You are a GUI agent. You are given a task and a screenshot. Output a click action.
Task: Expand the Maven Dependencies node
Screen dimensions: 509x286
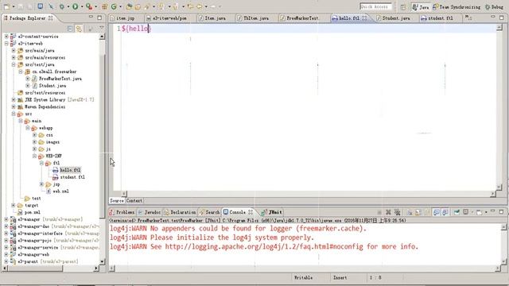(14, 106)
